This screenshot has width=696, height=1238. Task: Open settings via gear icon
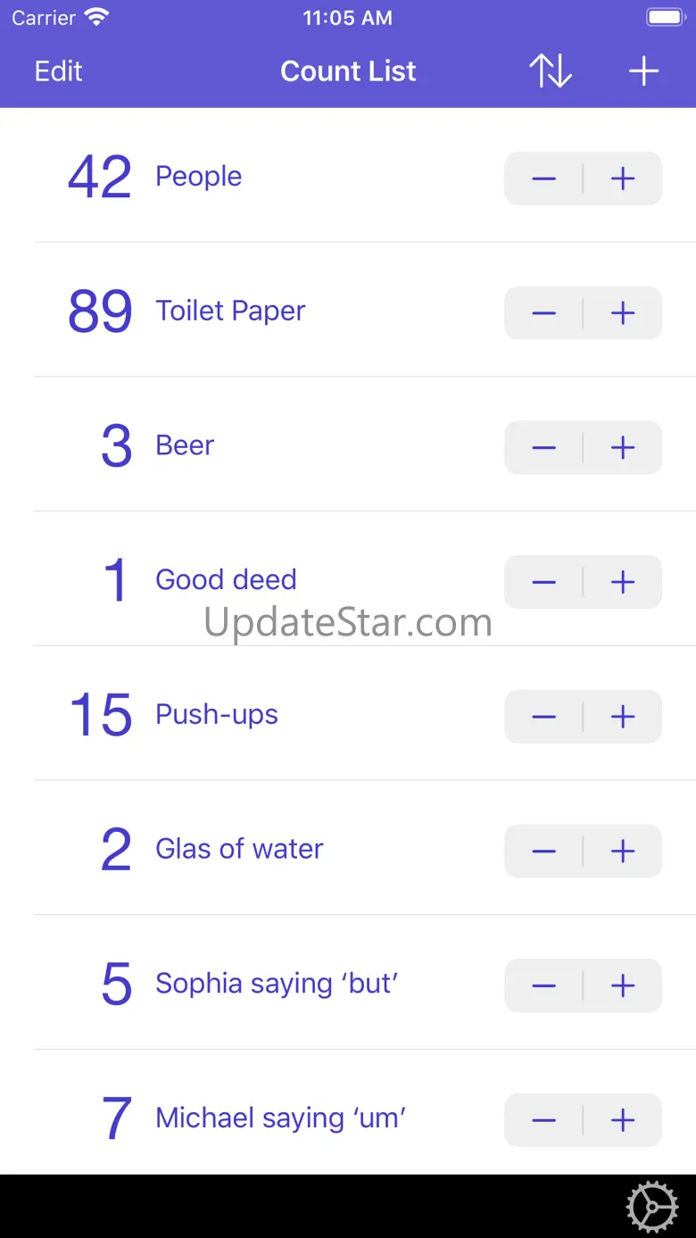pyautogui.click(x=652, y=1208)
